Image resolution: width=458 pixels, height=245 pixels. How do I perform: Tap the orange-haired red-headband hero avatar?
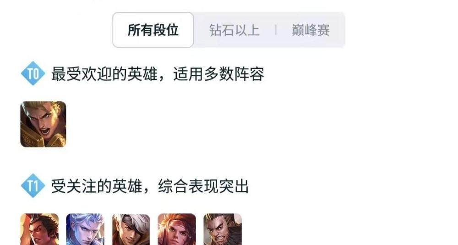[x=177, y=229]
